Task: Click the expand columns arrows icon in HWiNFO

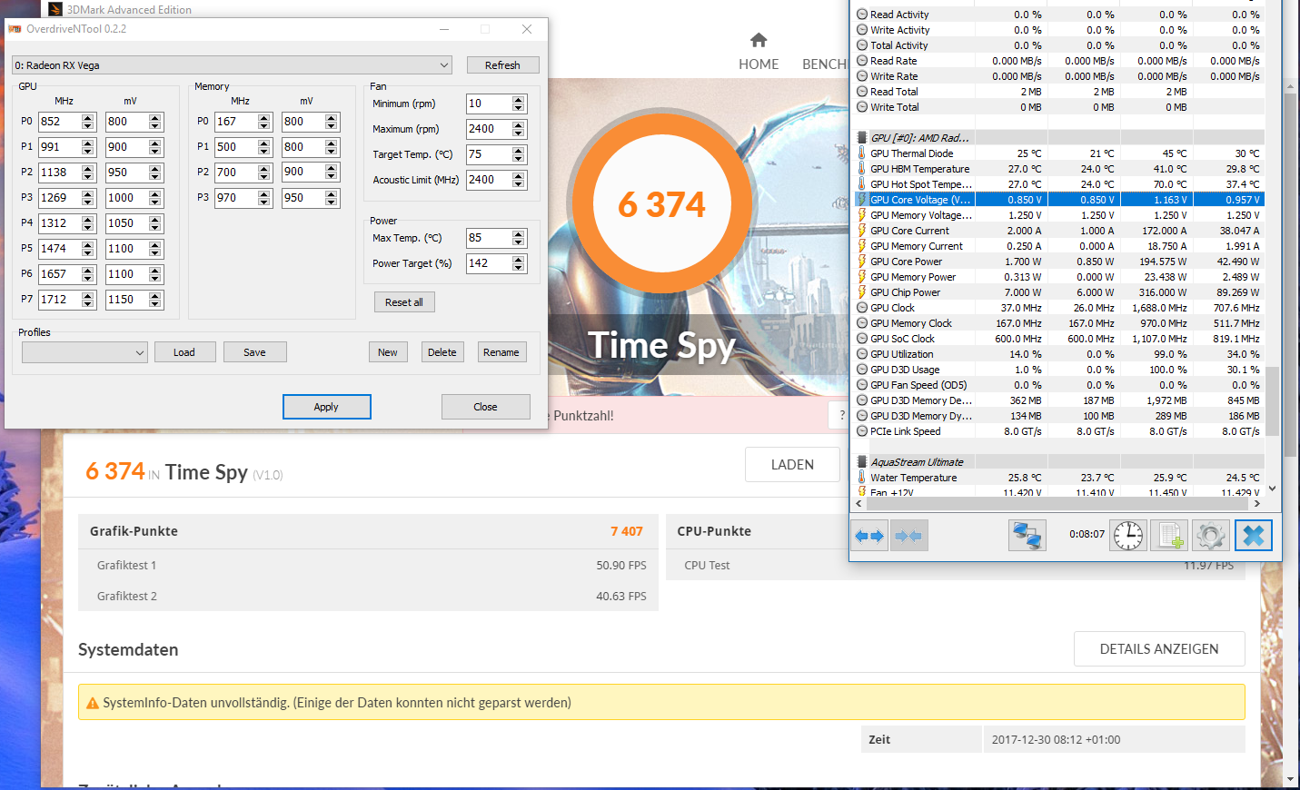Action: (x=869, y=536)
